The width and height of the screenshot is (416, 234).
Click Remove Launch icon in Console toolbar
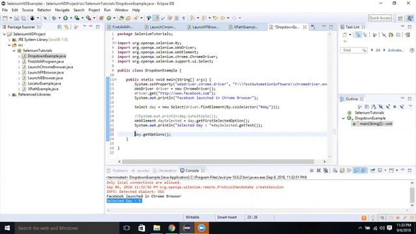pyautogui.click(x=318, y=170)
